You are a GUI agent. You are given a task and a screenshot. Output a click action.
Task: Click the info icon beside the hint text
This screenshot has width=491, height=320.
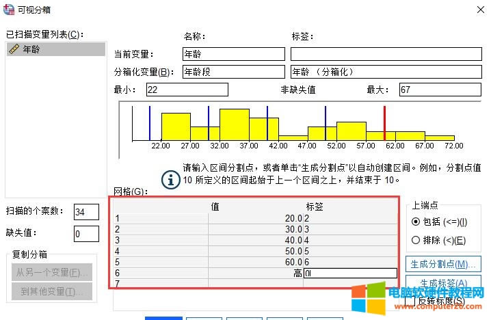tap(170, 179)
